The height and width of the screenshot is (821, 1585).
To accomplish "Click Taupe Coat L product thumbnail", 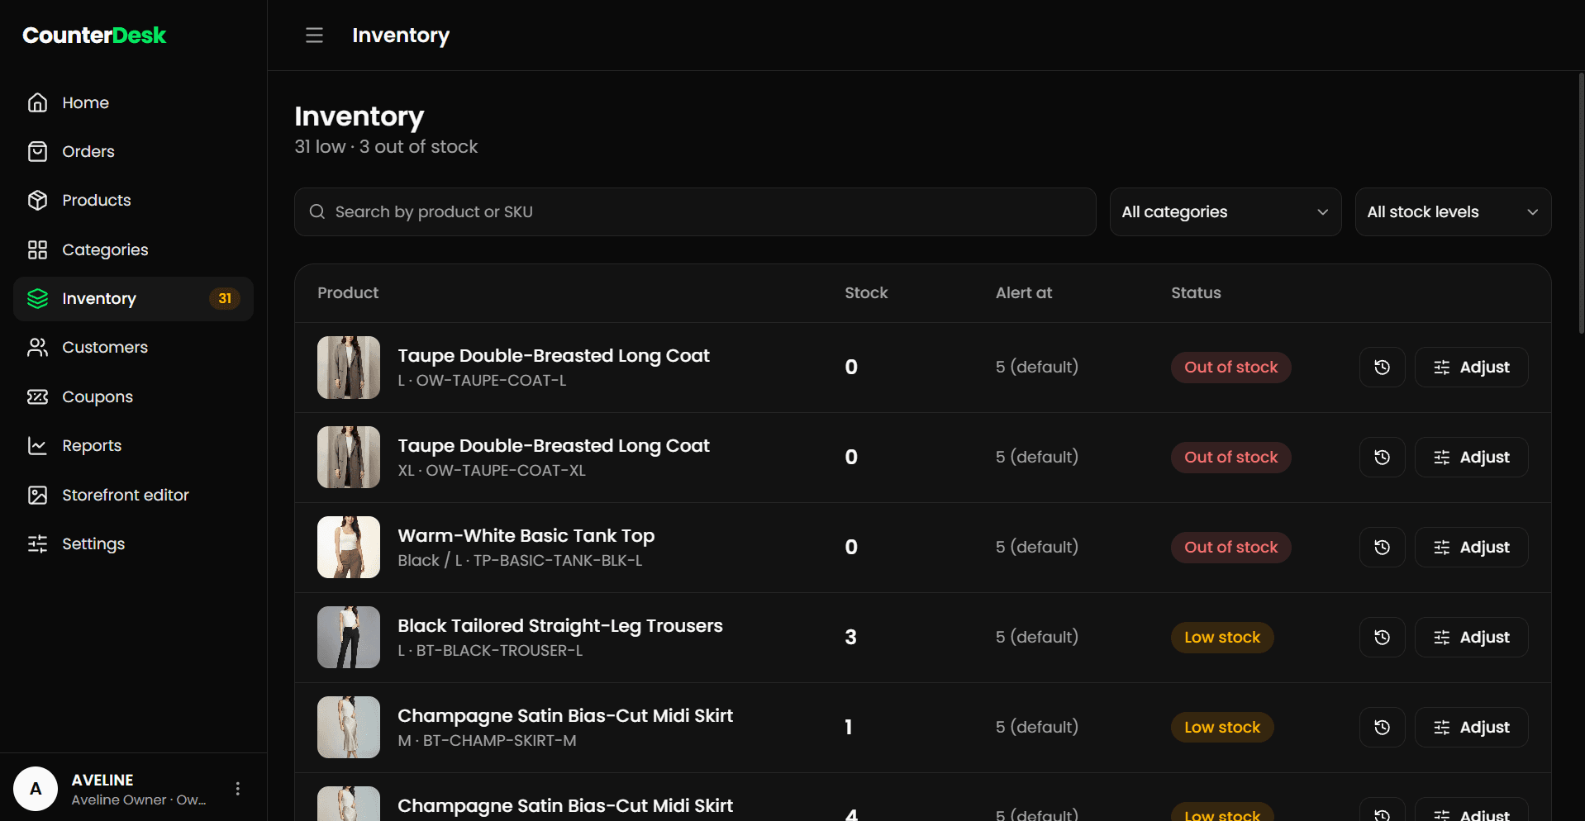I will (x=349, y=368).
